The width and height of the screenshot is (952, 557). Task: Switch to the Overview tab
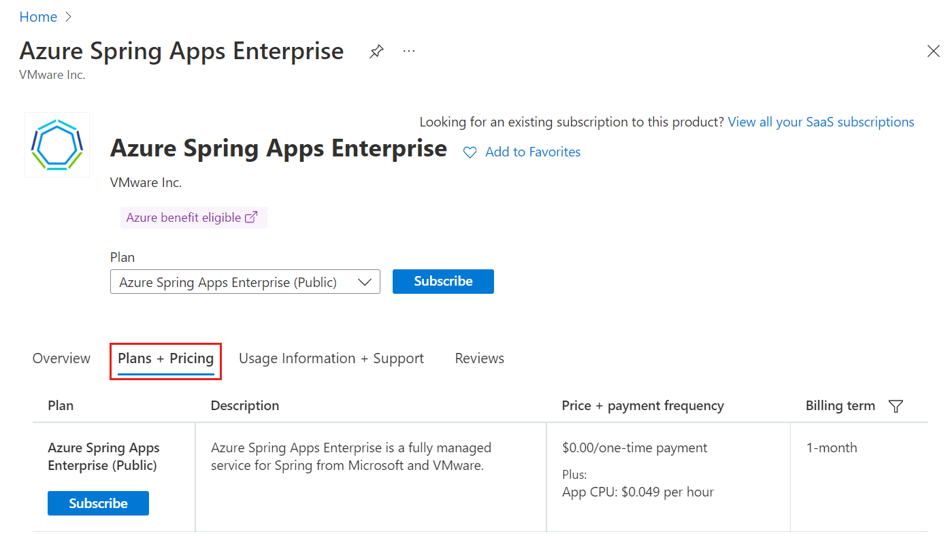tap(61, 358)
